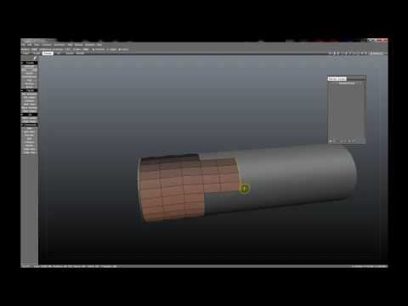This screenshot has width=408, height=306.
Task: Switch to the highlighted Retopo room tab
Action: coord(48,54)
